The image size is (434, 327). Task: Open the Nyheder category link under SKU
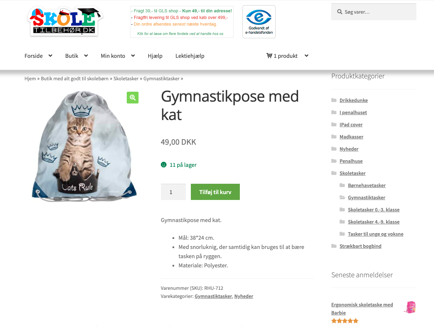244,296
